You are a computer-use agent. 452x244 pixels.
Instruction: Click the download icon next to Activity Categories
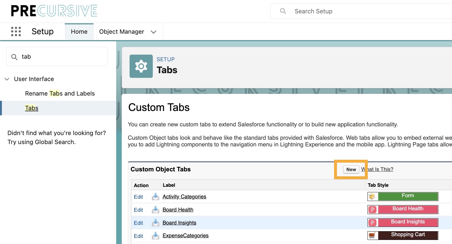(155, 197)
